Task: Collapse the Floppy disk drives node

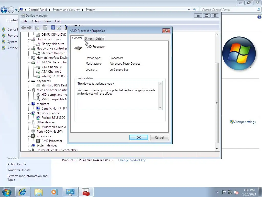Action: [x=29, y=40]
